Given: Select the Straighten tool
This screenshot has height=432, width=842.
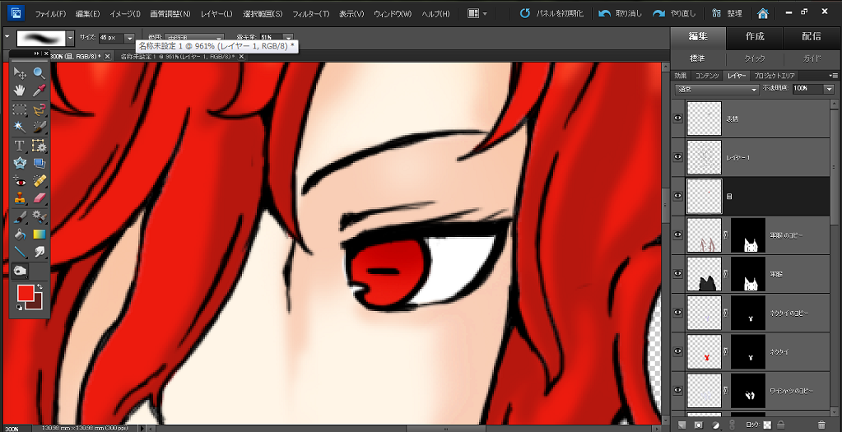Looking at the screenshot, I should click(39, 163).
